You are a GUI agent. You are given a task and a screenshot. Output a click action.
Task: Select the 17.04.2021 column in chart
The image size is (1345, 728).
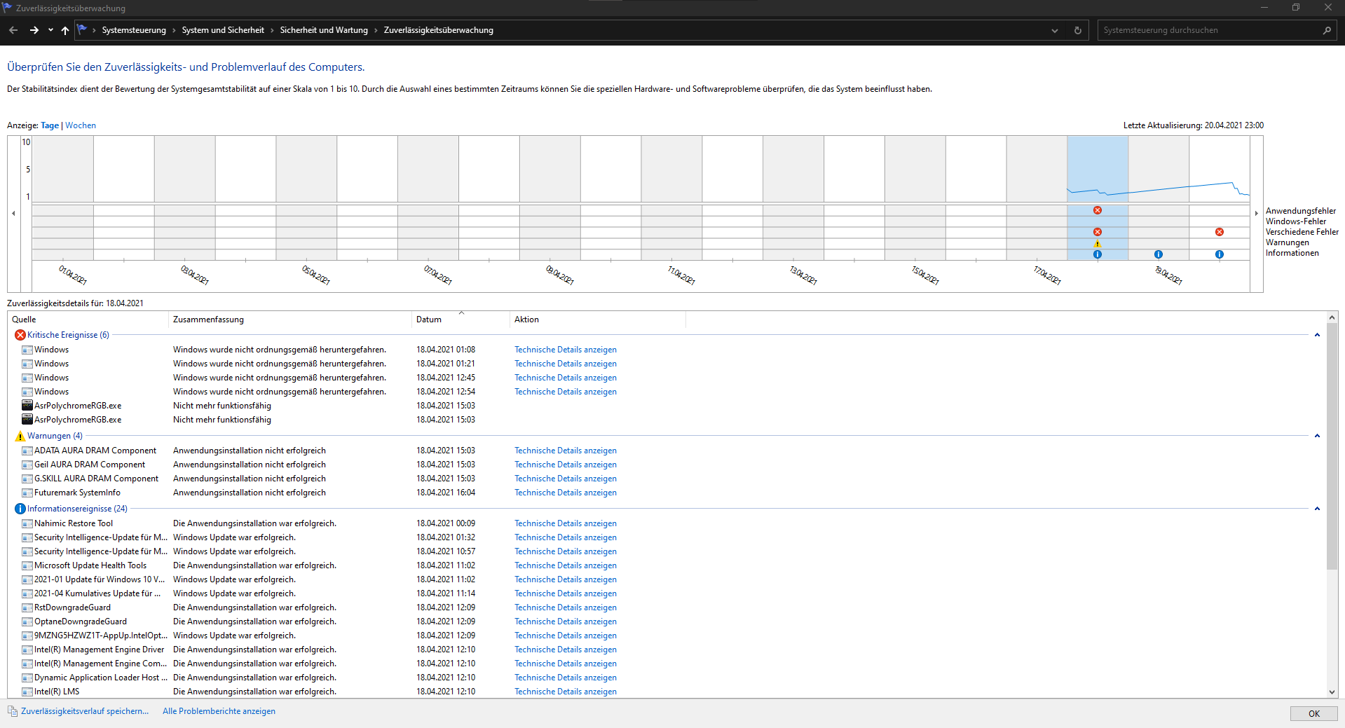click(1037, 198)
